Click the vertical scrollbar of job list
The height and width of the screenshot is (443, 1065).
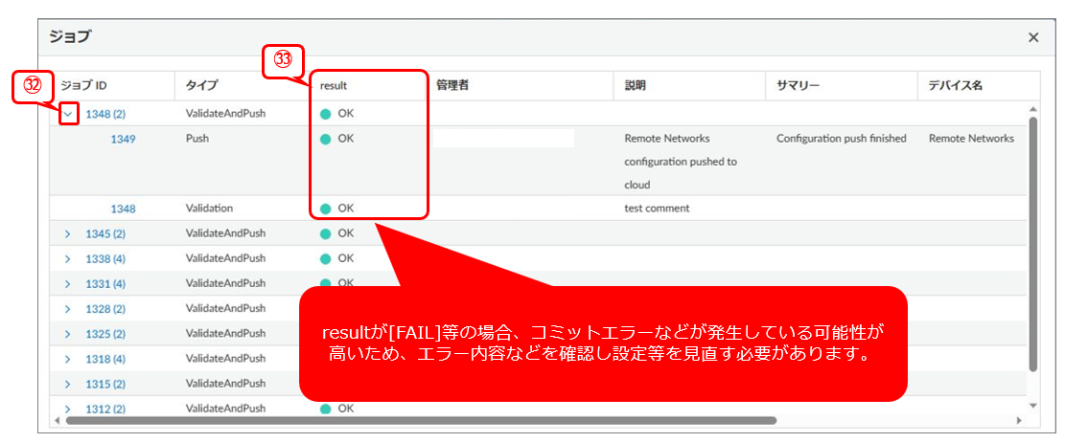(x=1032, y=239)
